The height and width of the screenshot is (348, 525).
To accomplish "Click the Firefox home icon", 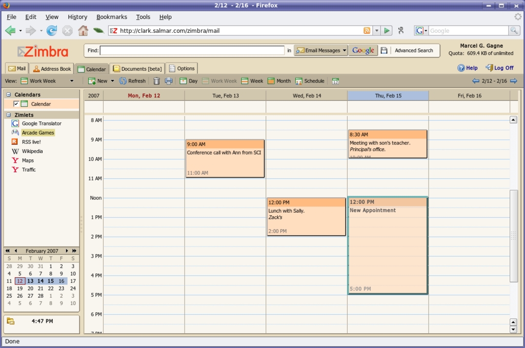I will (83, 31).
